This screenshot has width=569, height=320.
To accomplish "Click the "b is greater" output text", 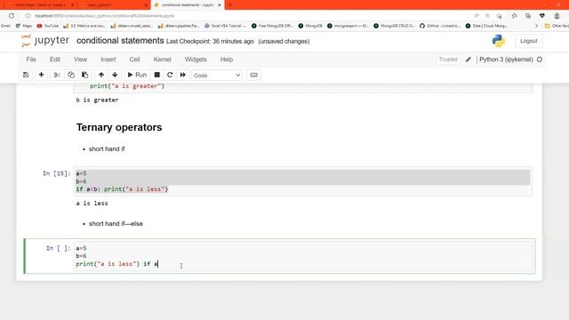I will pyautogui.click(x=97, y=100).
